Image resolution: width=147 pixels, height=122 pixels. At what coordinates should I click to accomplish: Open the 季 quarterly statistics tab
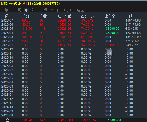(32, 10)
